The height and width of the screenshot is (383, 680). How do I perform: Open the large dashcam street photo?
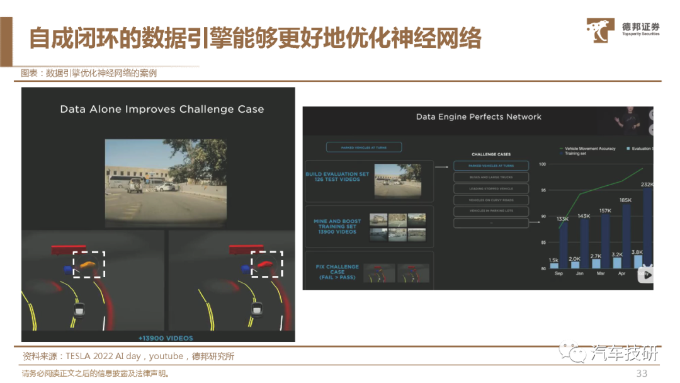click(x=166, y=183)
